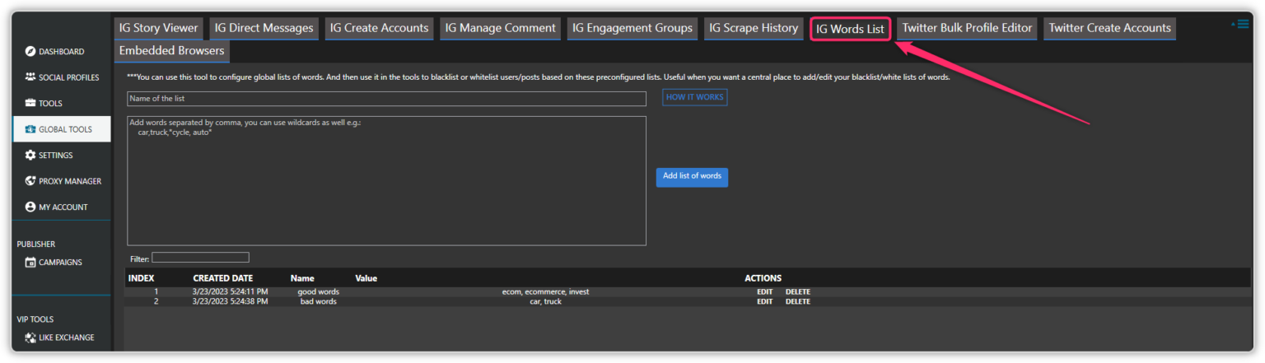Focus the Name of the list field
The width and height of the screenshot is (1265, 363).
pos(386,99)
